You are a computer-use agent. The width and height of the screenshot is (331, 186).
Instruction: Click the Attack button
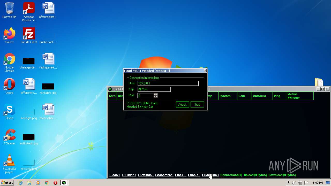coord(182,105)
